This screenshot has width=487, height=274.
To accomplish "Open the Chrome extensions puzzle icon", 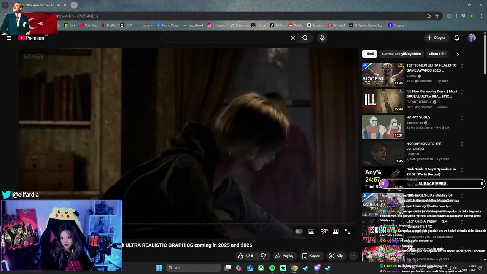I will coord(449,16).
